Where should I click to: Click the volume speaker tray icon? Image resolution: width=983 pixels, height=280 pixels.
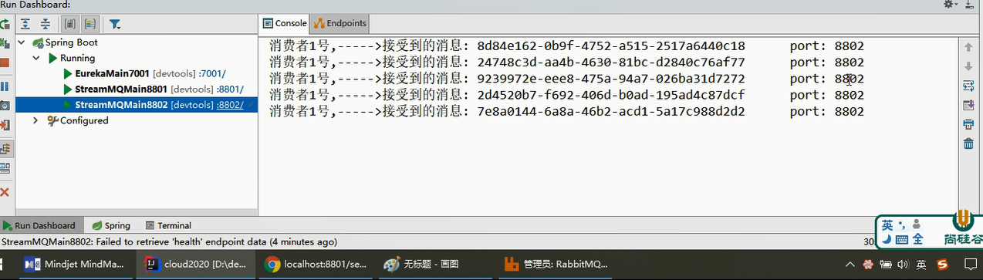(x=904, y=265)
